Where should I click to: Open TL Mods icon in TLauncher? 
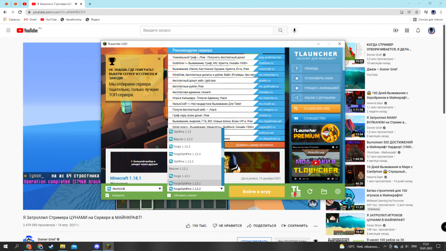[296, 191]
